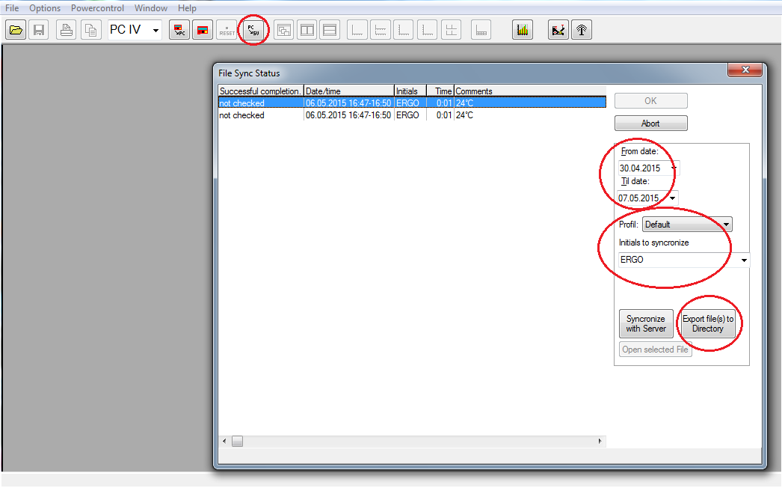Click the PC to SU sync icon
782x488 pixels.
(254, 30)
